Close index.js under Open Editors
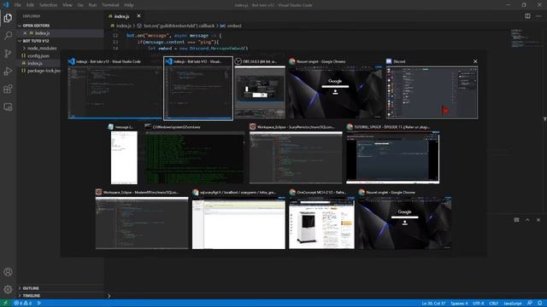This screenshot has width=547, height=307. [x=25, y=33]
